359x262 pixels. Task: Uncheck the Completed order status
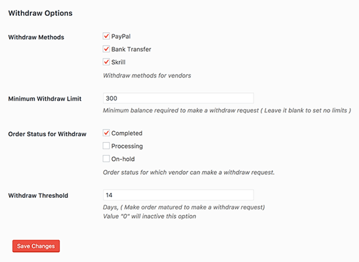point(106,133)
